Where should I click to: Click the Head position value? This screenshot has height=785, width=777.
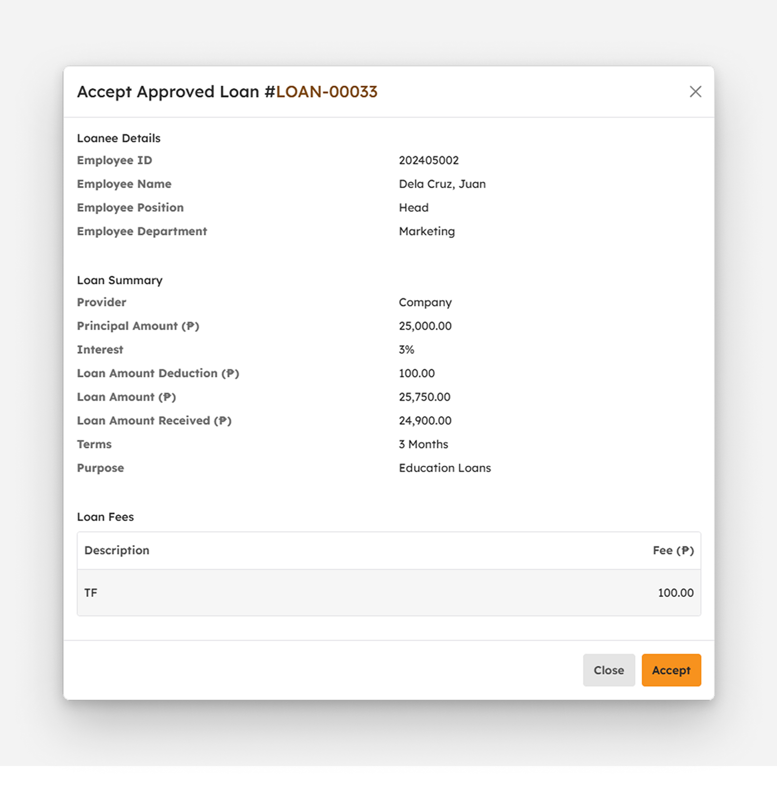tap(414, 208)
